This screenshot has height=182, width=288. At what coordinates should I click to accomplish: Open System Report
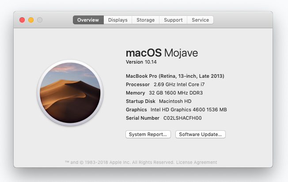(148, 134)
